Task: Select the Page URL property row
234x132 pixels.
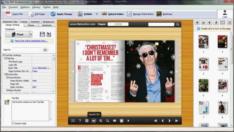Action: 27,84
